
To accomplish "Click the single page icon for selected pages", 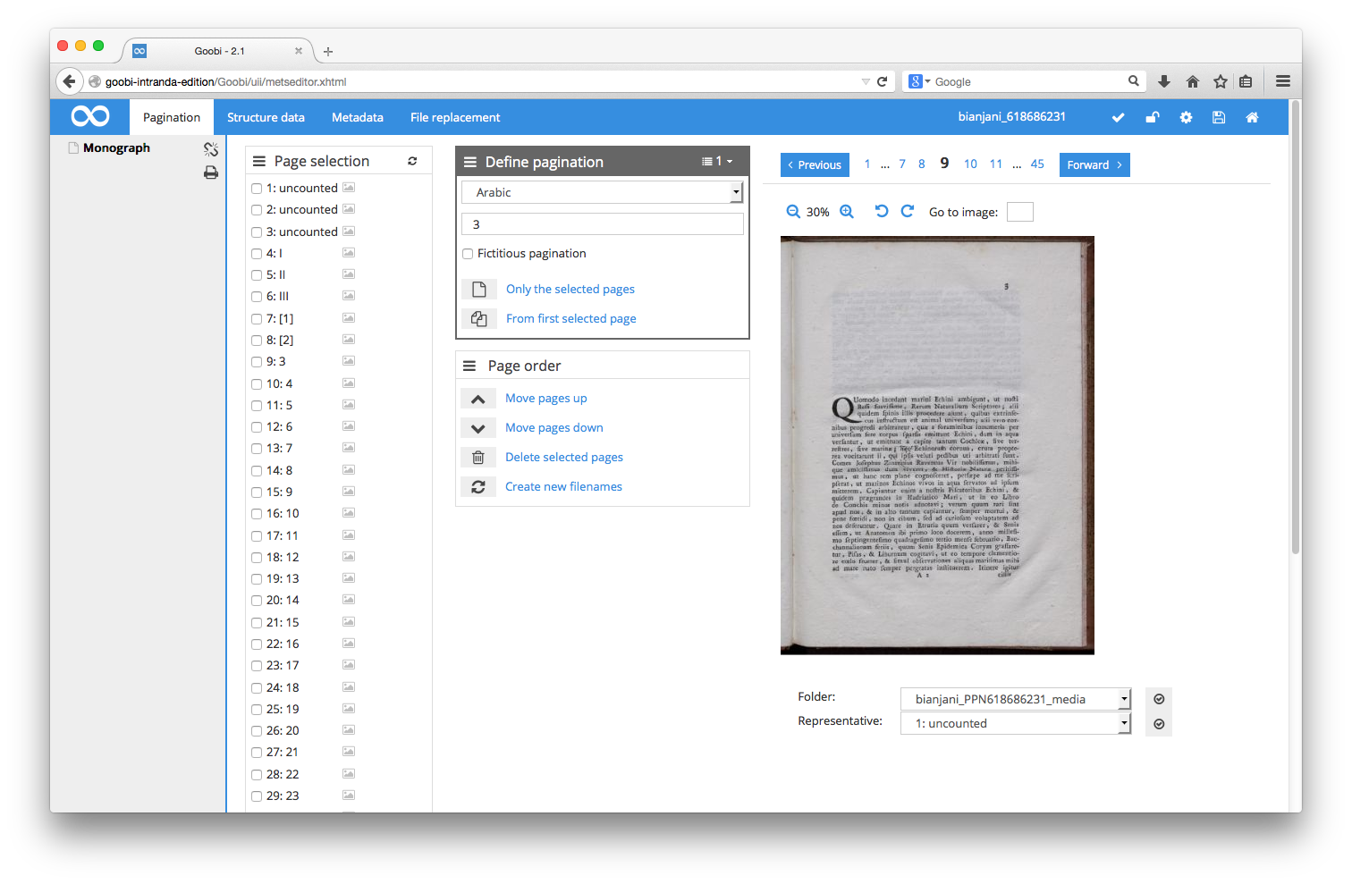I will tap(478, 289).
